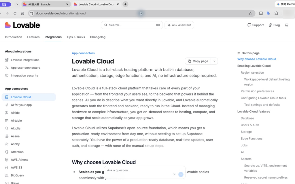Viewport: 295px width, 184px height.
Task: Jump to Reserved secret name prefixes
Action: 266,177
